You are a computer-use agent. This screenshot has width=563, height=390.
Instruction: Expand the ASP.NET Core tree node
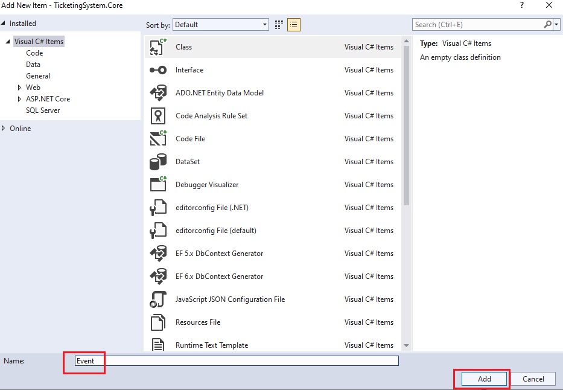coord(19,99)
